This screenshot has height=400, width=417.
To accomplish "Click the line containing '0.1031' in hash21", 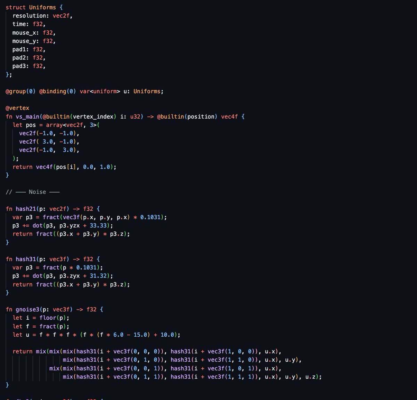I will pyautogui.click(x=90, y=217).
